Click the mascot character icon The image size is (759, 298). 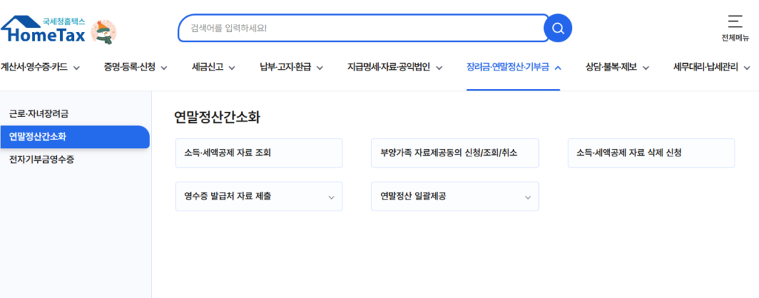point(103,32)
